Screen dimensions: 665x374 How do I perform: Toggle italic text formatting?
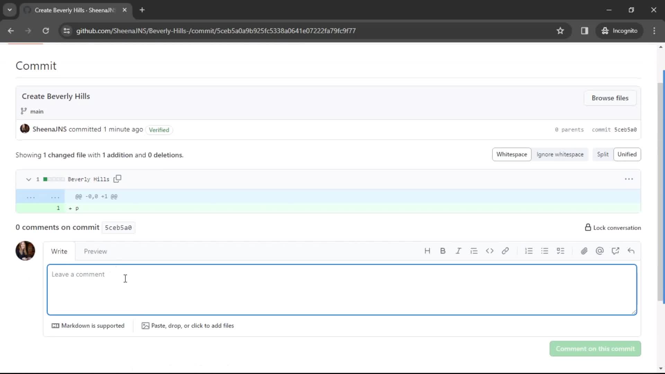click(x=459, y=251)
